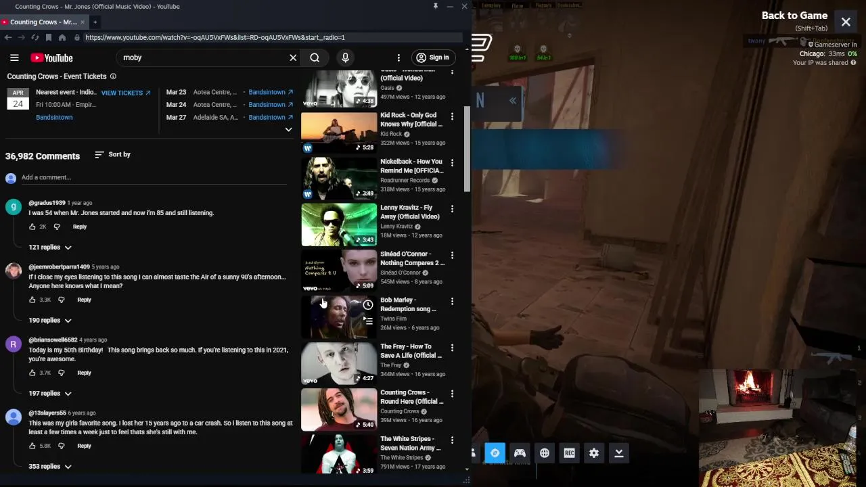Open the comments Sort by menu
This screenshot has height=487, width=866.
112,155
